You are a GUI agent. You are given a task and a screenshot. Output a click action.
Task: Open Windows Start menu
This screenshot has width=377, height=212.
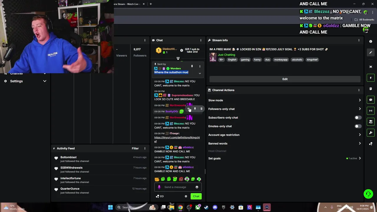110,207
